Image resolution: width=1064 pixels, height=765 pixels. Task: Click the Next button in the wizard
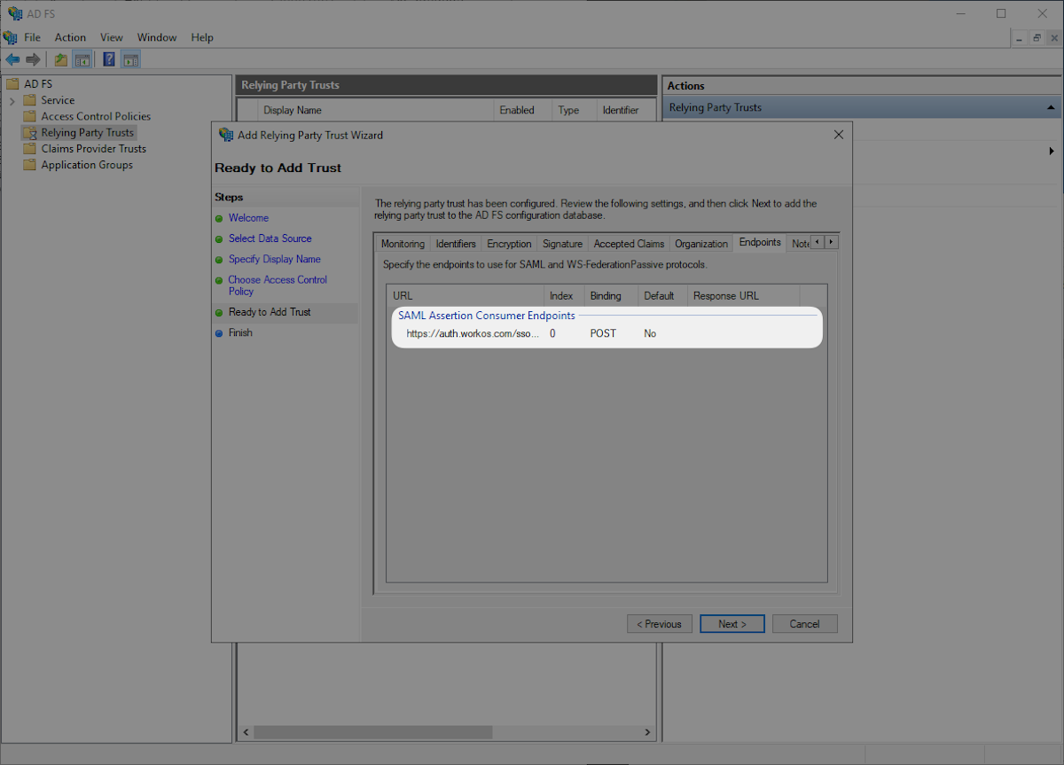coord(731,623)
